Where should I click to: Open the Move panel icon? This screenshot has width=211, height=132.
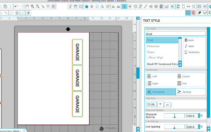pos(130,7)
